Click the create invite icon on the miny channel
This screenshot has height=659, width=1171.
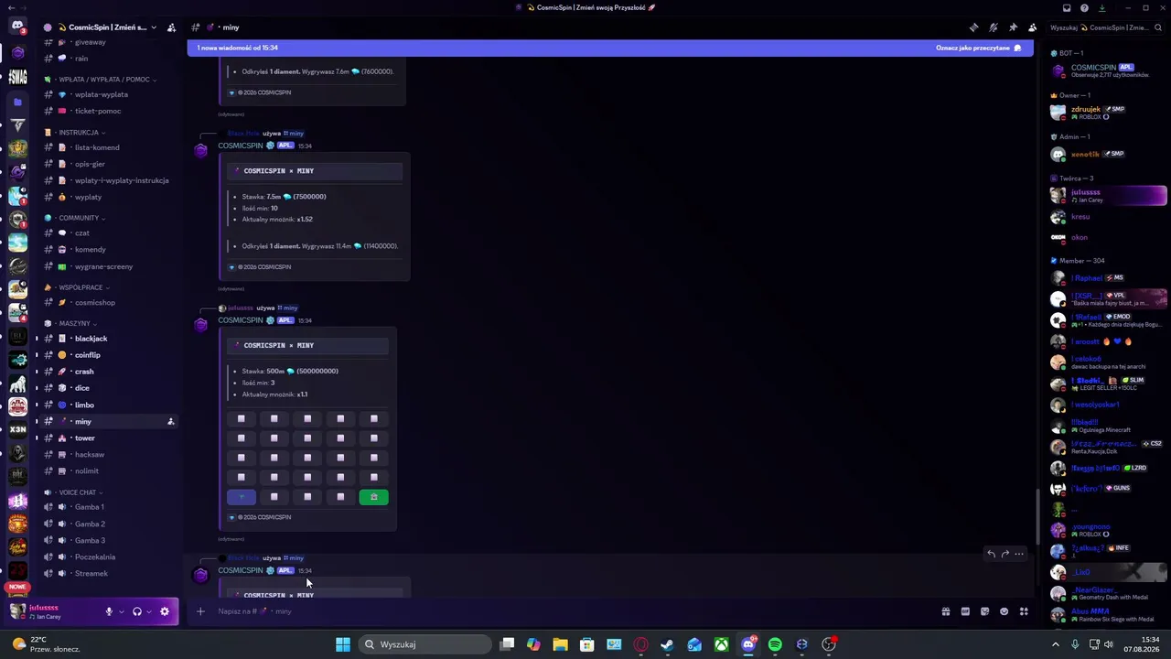[170, 422]
